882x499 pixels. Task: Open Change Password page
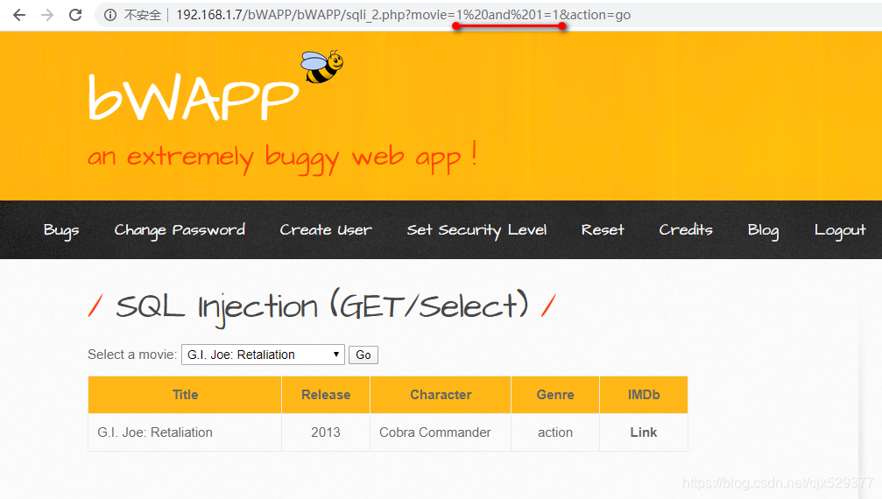click(x=180, y=230)
